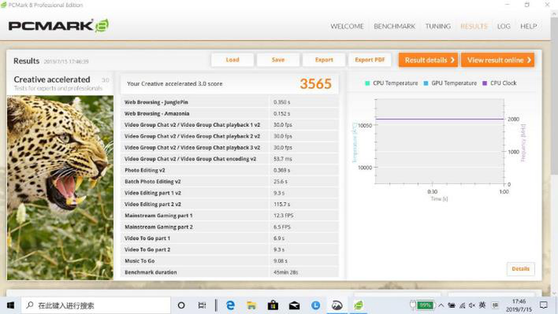
Task: Toggle GPU Temperature legend item
Action: pos(450,83)
